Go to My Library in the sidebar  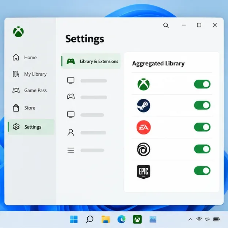click(30, 74)
